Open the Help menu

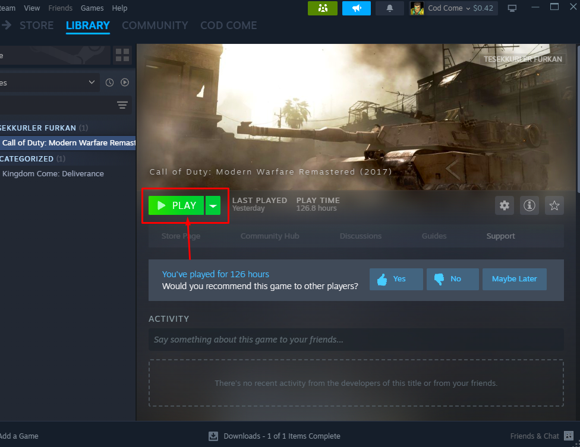point(119,8)
